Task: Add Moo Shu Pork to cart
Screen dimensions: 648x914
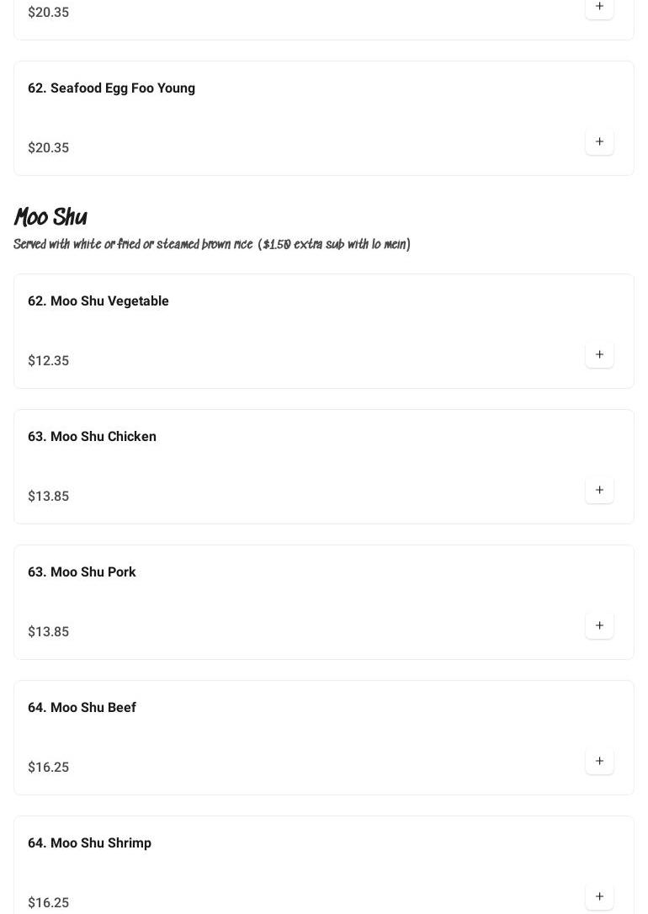Action: (x=599, y=625)
